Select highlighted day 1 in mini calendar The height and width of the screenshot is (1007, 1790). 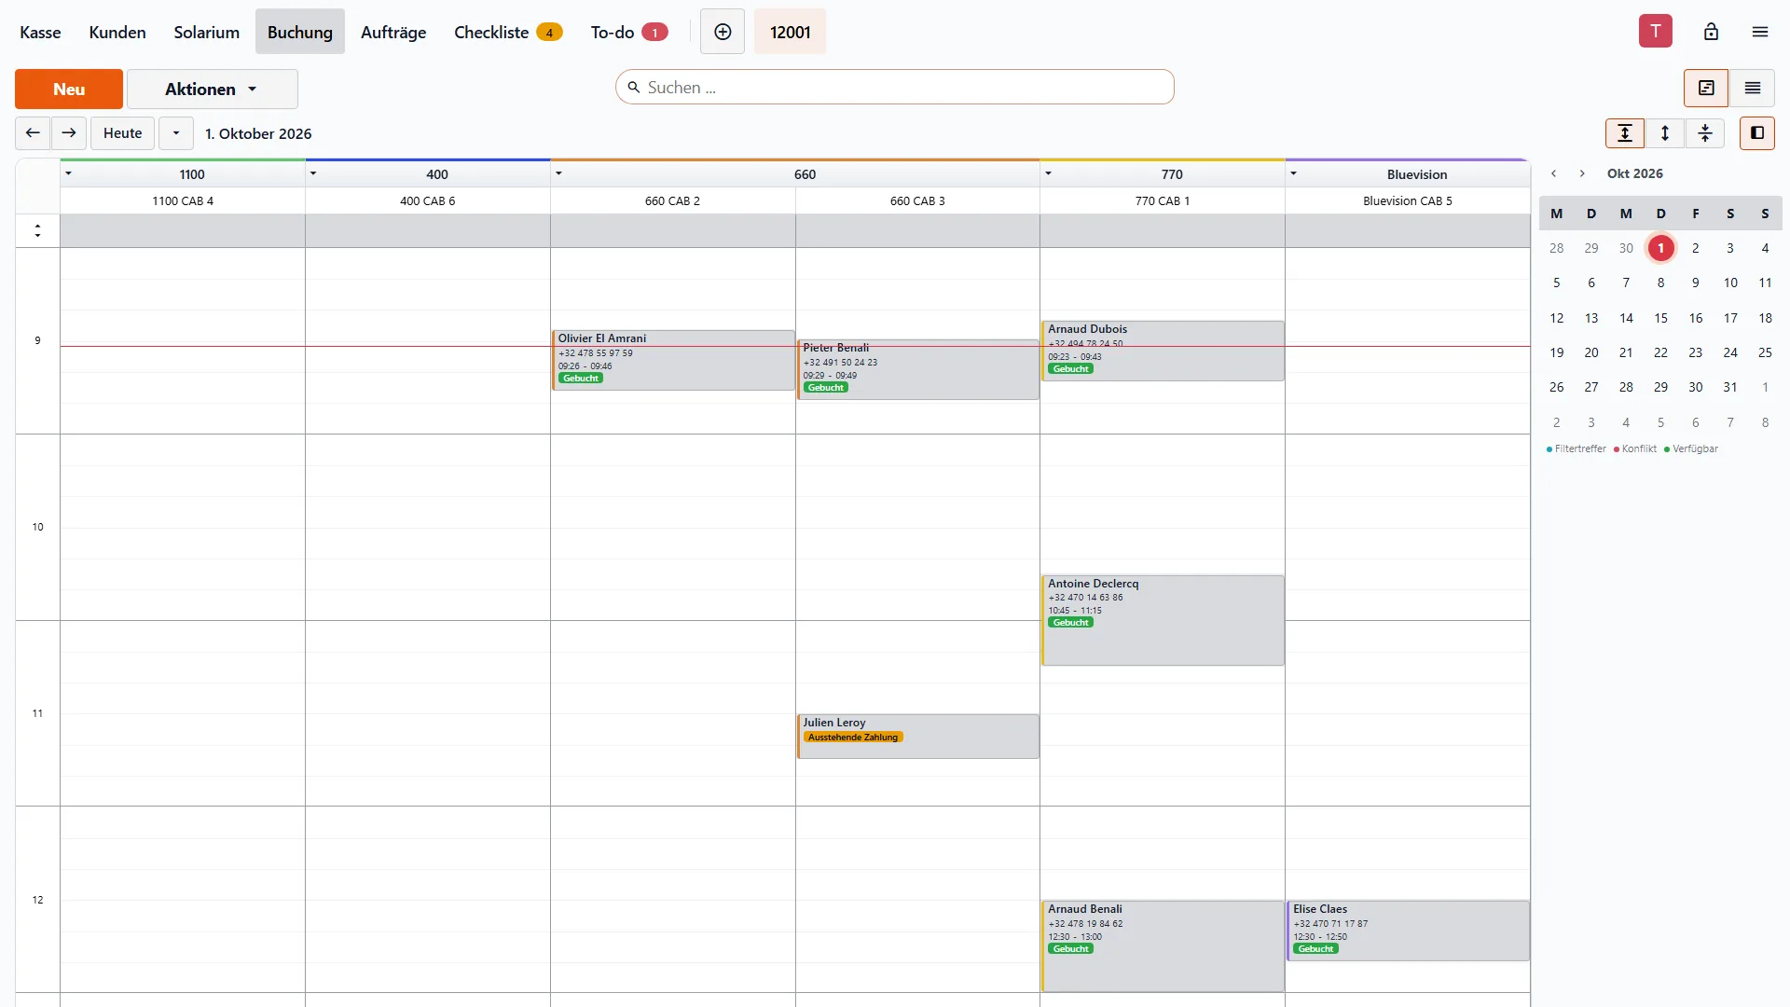tap(1660, 248)
